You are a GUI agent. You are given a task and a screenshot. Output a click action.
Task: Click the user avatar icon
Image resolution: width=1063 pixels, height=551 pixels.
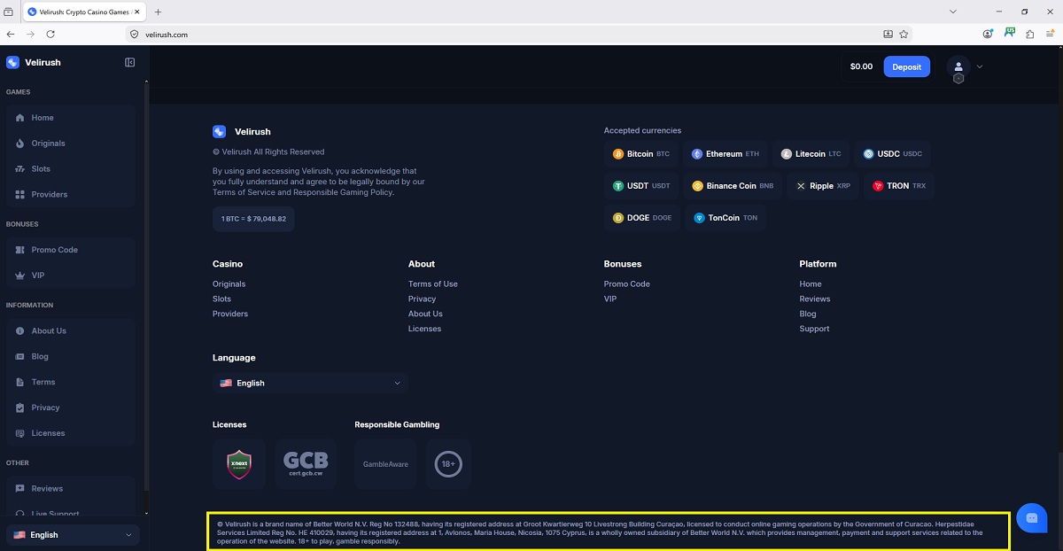(x=958, y=66)
